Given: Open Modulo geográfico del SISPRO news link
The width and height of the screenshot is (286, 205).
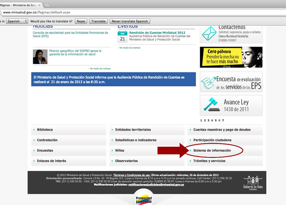Looking at the screenshot, I should tap(75, 53).
